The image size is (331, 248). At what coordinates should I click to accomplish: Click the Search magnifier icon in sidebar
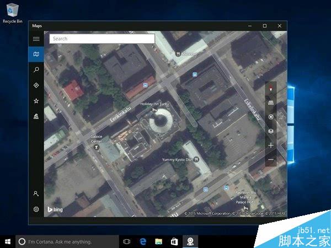(36, 70)
